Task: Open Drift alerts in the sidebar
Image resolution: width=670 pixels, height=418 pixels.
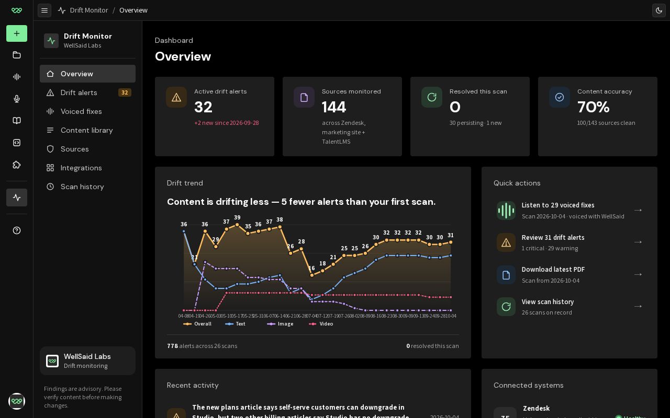Action: coord(87,92)
